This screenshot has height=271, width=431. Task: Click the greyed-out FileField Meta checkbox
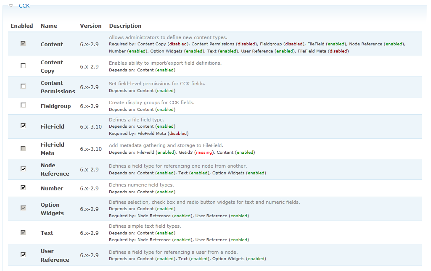[x=23, y=148]
